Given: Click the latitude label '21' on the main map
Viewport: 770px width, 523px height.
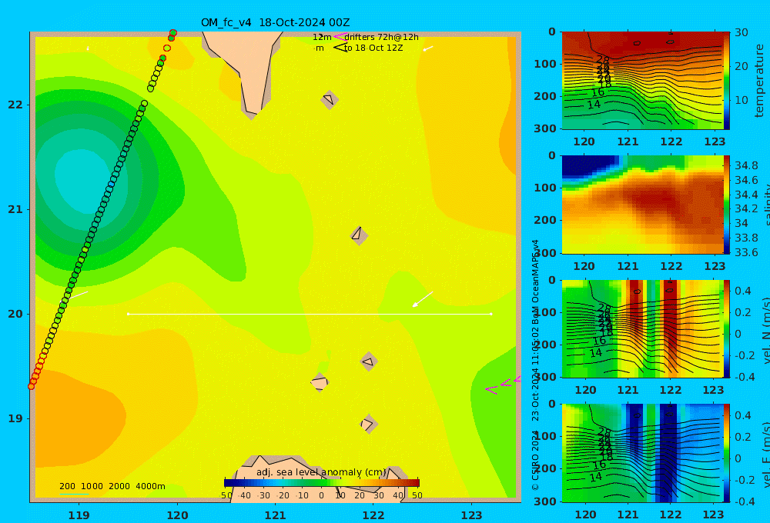Looking at the screenshot, I should (x=15, y=209).
